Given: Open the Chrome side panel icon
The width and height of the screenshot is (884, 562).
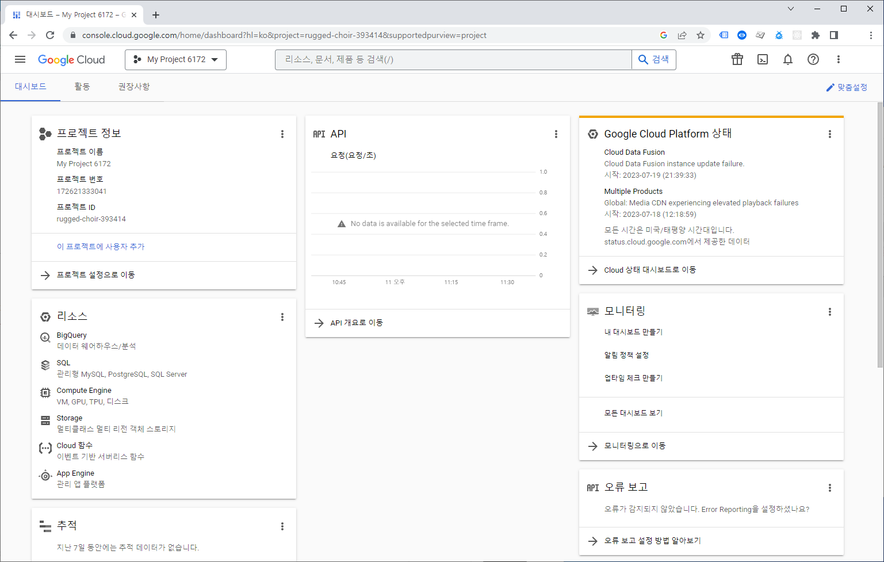Looking at the screenshot, I should click(834, 35).
